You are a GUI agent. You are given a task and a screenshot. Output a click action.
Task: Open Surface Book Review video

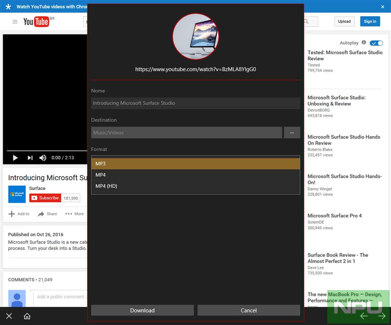pos(338,258)
